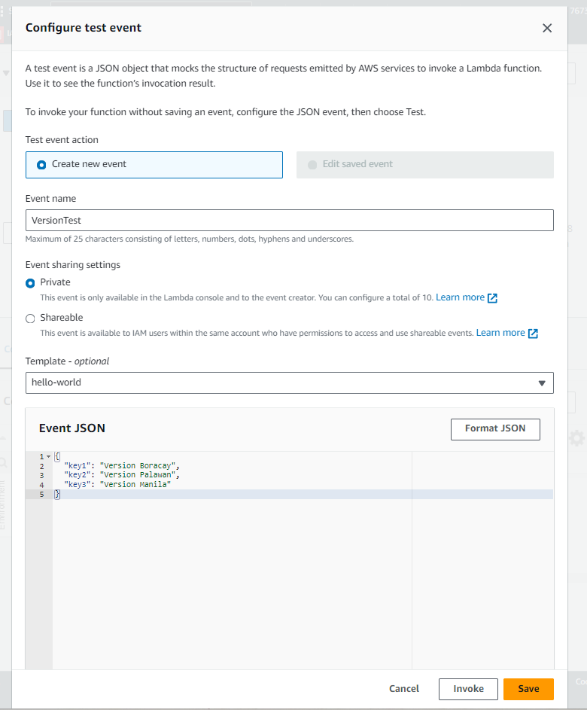
Task: Cancel the test event configuration
Action: pyautogui.click(x=404, y=689)
